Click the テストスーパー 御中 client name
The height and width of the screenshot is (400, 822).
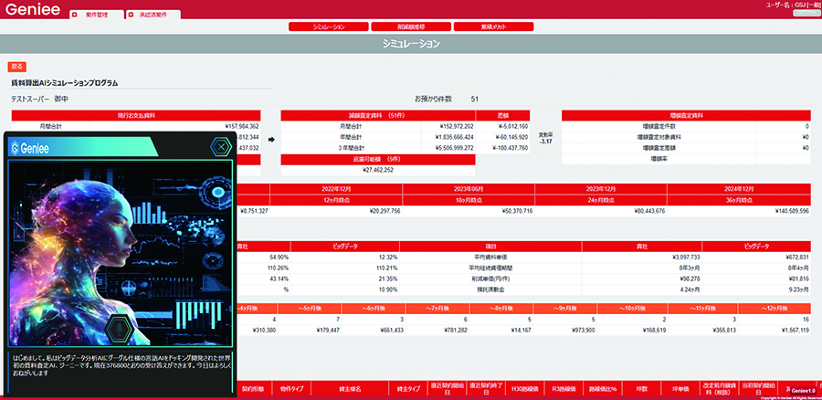(x=39, y=99)
